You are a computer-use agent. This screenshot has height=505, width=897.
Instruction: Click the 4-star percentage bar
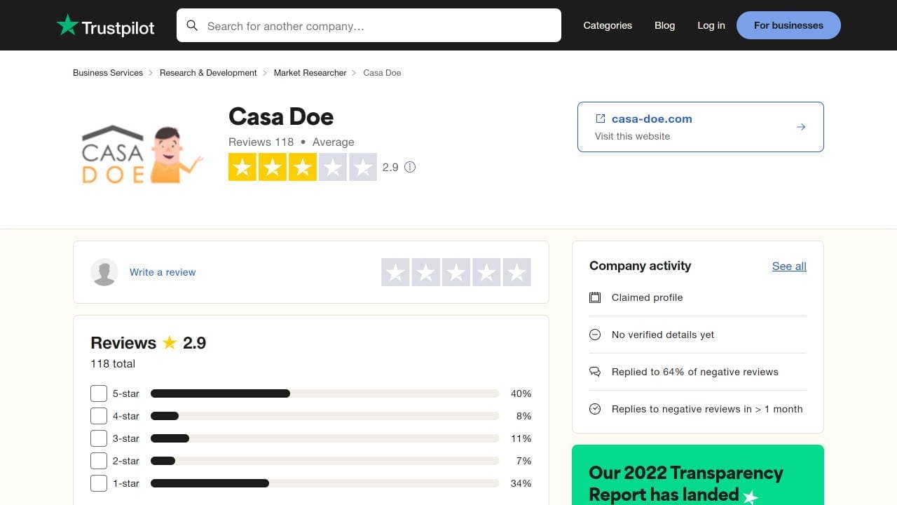point(324,416)
